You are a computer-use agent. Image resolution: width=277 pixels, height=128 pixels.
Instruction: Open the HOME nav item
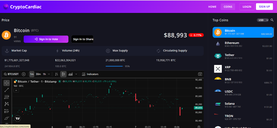pyautogui.click(x=212, y=7)
